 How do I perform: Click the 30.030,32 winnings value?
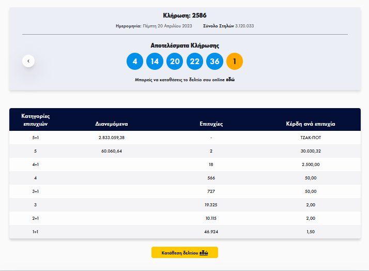pyautogui.click(x=311, y=151)
